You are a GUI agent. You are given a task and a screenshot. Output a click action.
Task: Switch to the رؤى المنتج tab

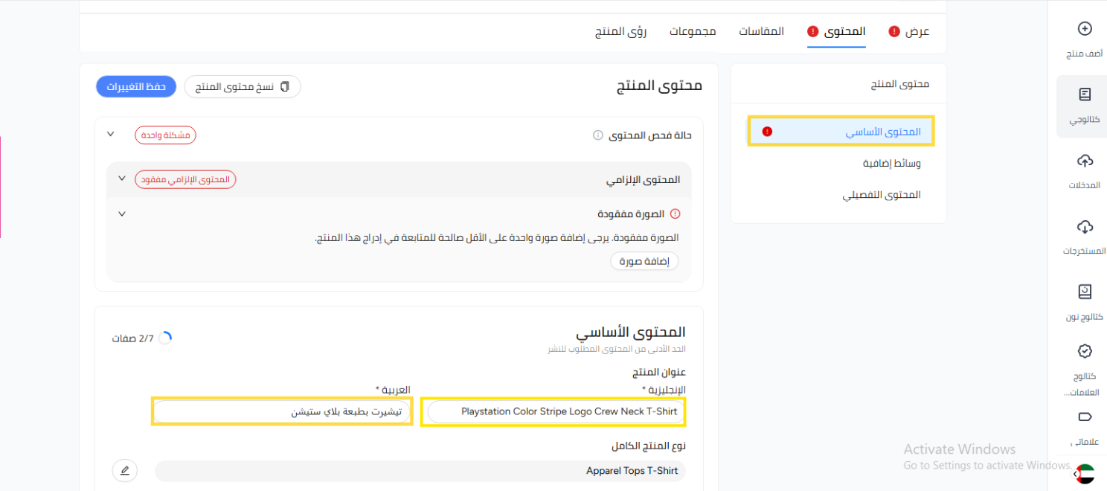click(620, 31)
